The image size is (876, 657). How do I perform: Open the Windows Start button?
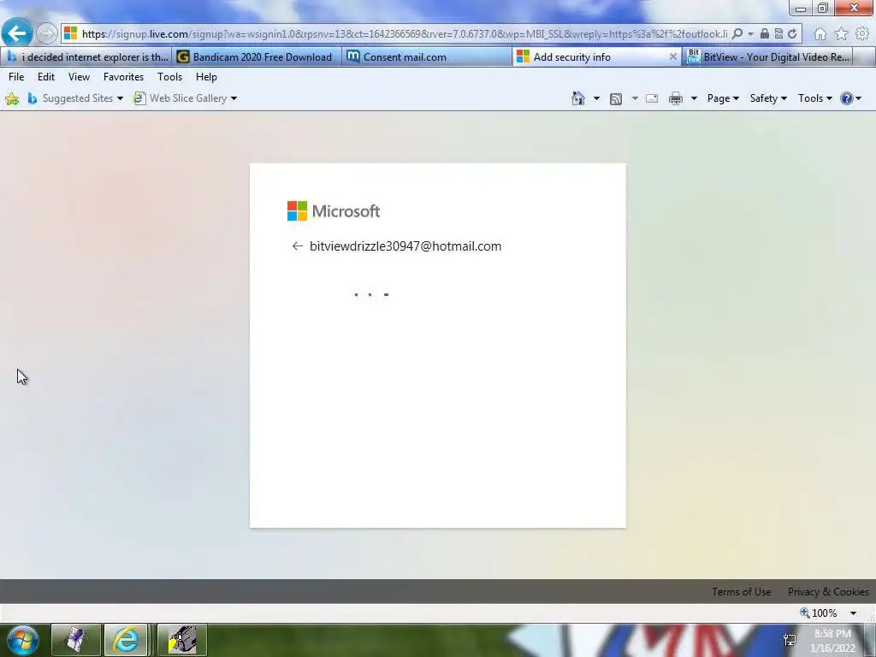point(22,640)
